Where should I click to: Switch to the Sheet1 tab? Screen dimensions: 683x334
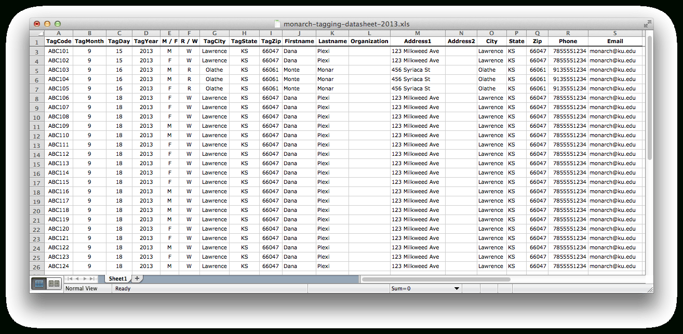coord(118,278)
